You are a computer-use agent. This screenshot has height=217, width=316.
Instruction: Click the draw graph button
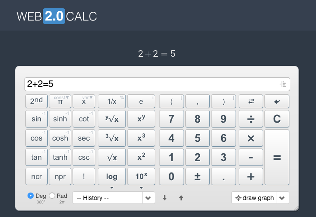point(254,198)
